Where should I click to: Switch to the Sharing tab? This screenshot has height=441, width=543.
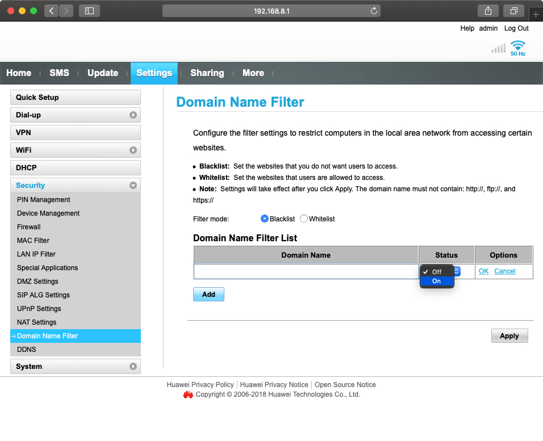point(207,73)
